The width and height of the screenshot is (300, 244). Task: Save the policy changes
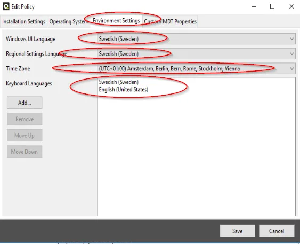(238, 231)
